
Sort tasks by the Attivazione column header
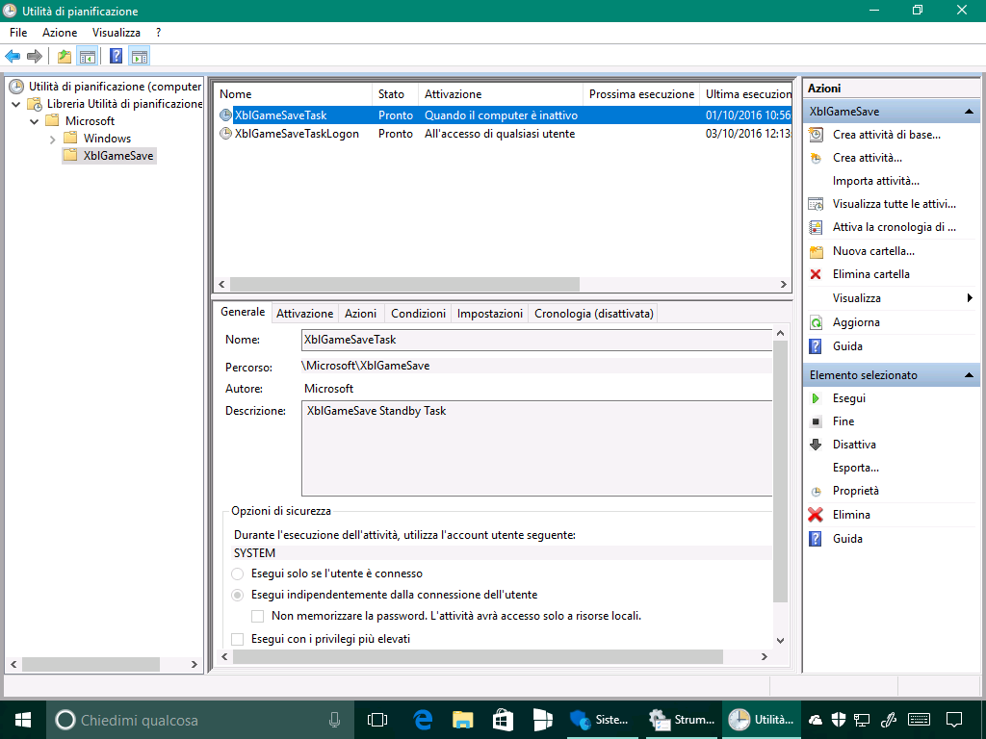coord(501,94)
